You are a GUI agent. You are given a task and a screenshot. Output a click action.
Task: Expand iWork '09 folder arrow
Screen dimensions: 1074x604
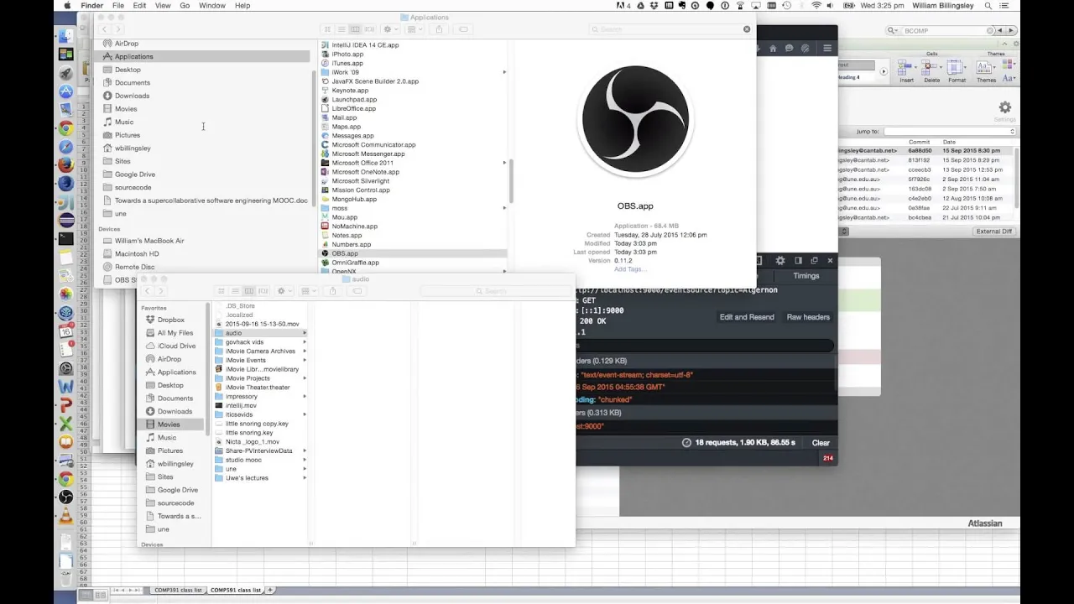pyautogui.click(x=504, y=72)
